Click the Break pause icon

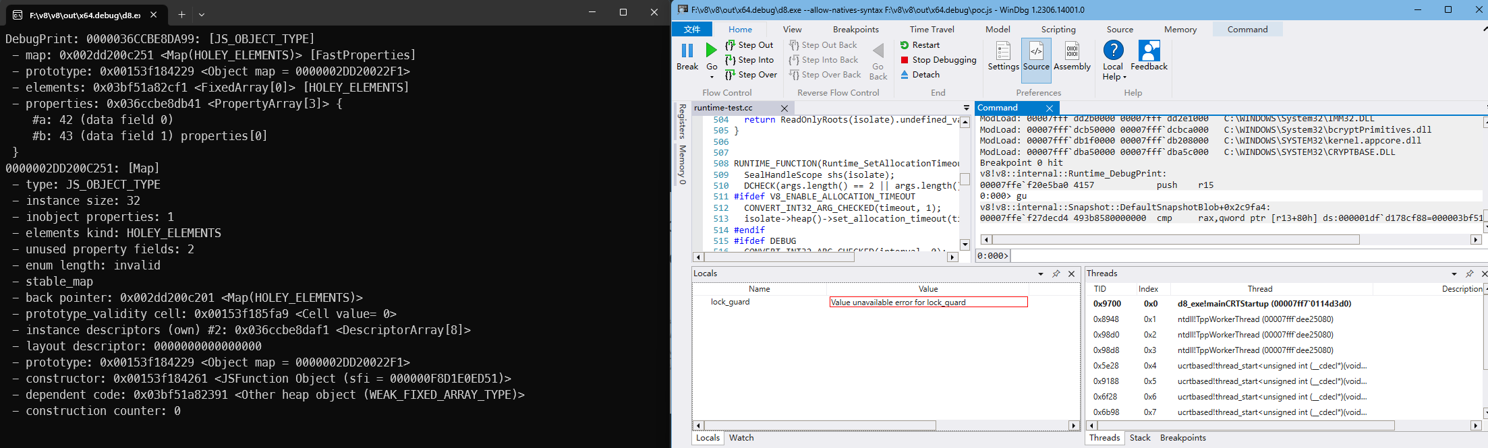687,51
